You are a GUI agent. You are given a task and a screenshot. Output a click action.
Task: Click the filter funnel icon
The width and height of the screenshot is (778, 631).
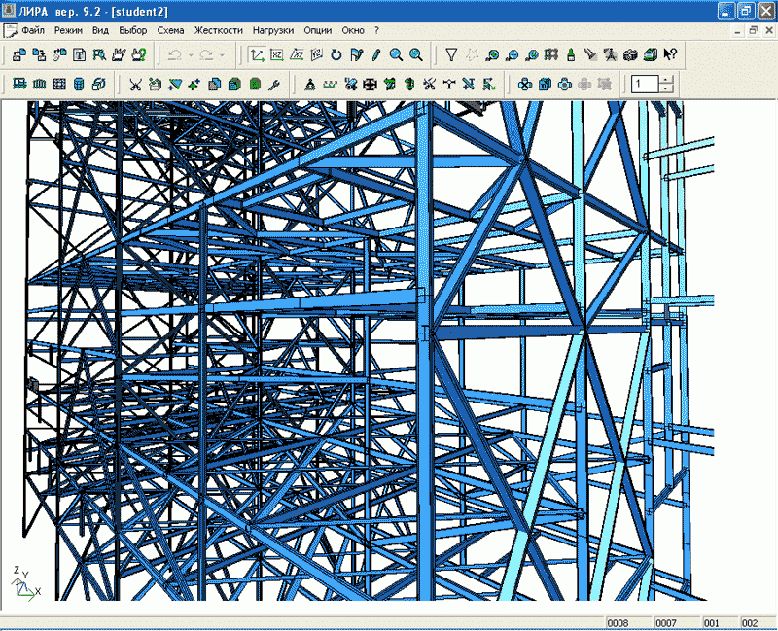pyautogui.click(x=451, y=55)
